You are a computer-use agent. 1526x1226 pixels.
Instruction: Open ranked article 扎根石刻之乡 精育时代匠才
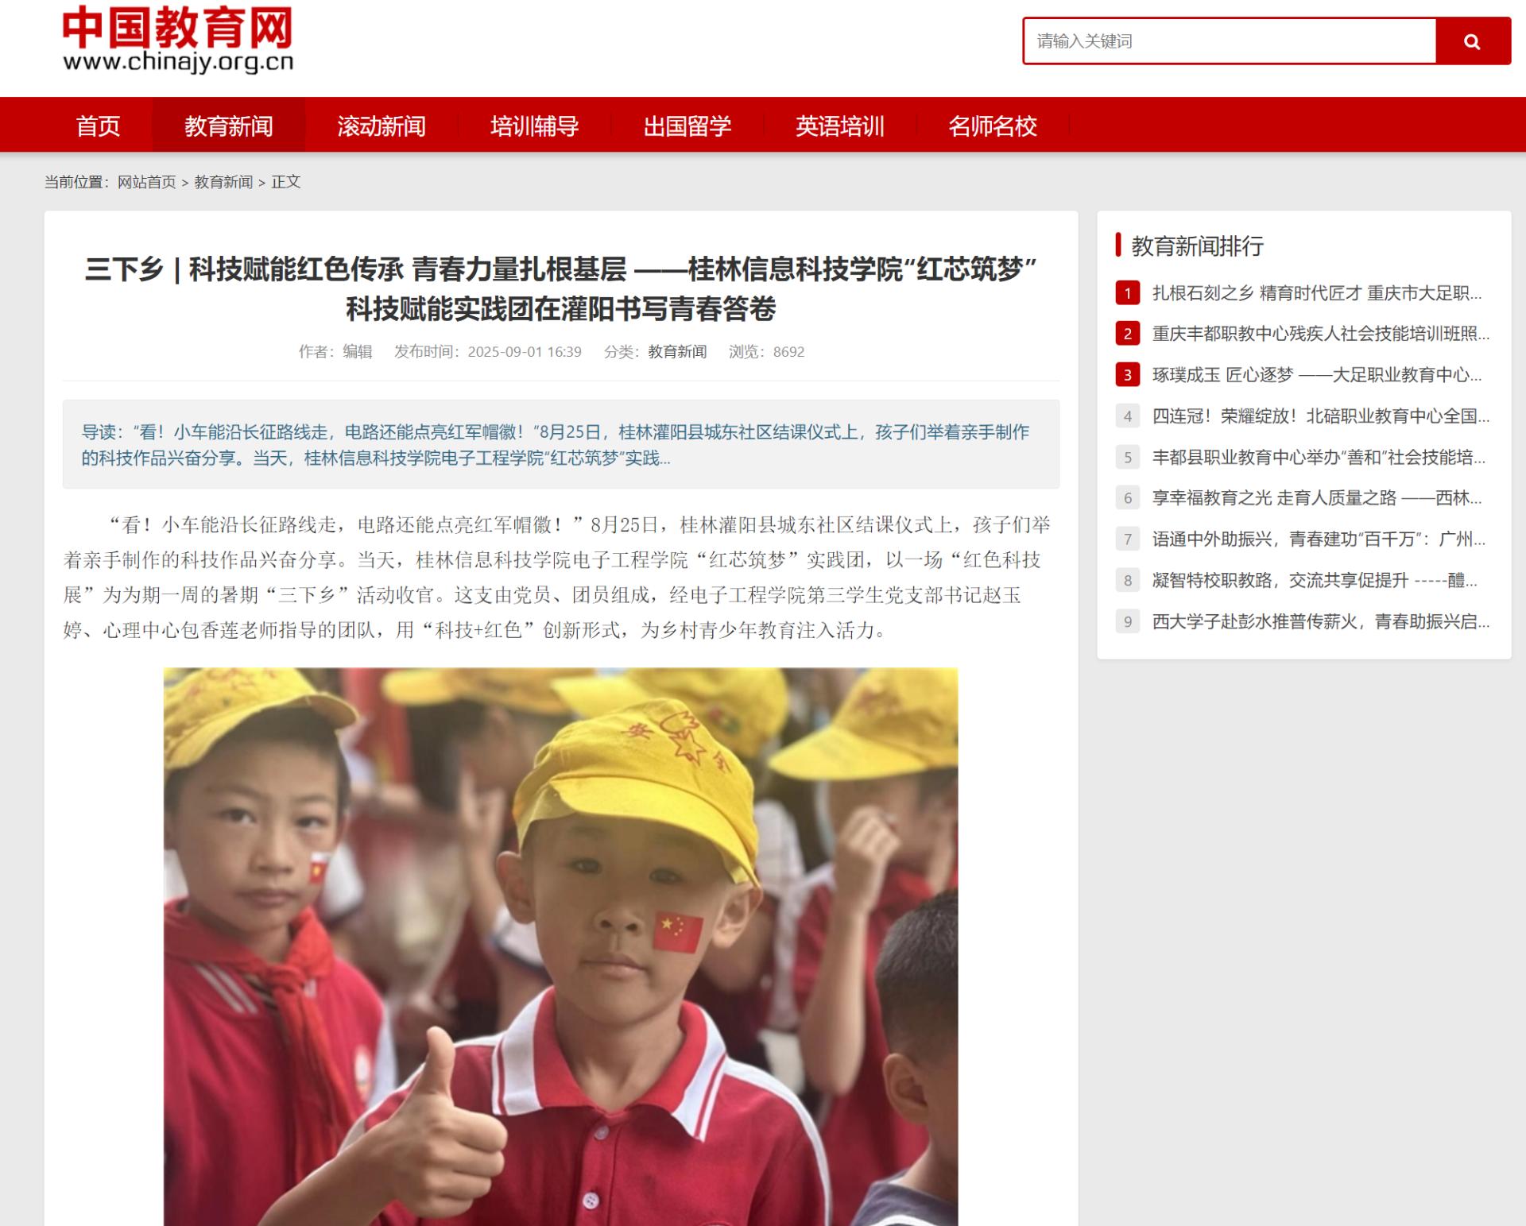point(1316,293)
